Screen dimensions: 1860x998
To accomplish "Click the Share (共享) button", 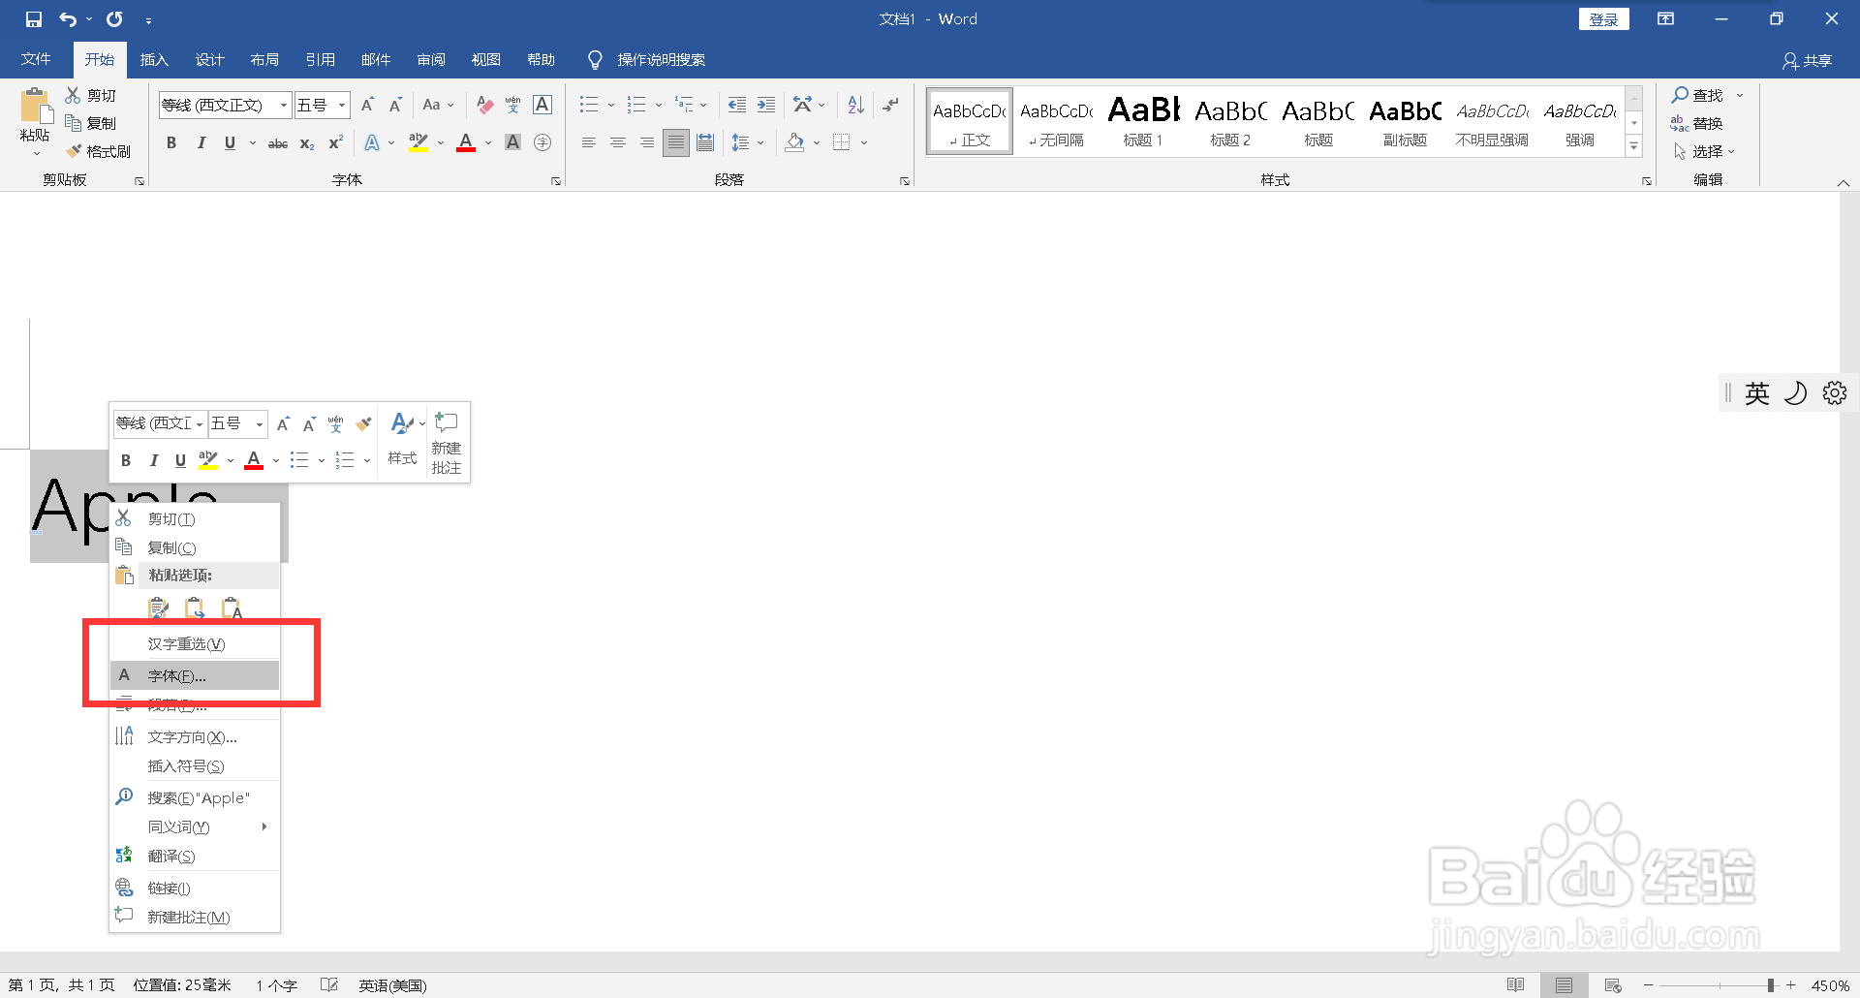I will tap(1808, 60).
